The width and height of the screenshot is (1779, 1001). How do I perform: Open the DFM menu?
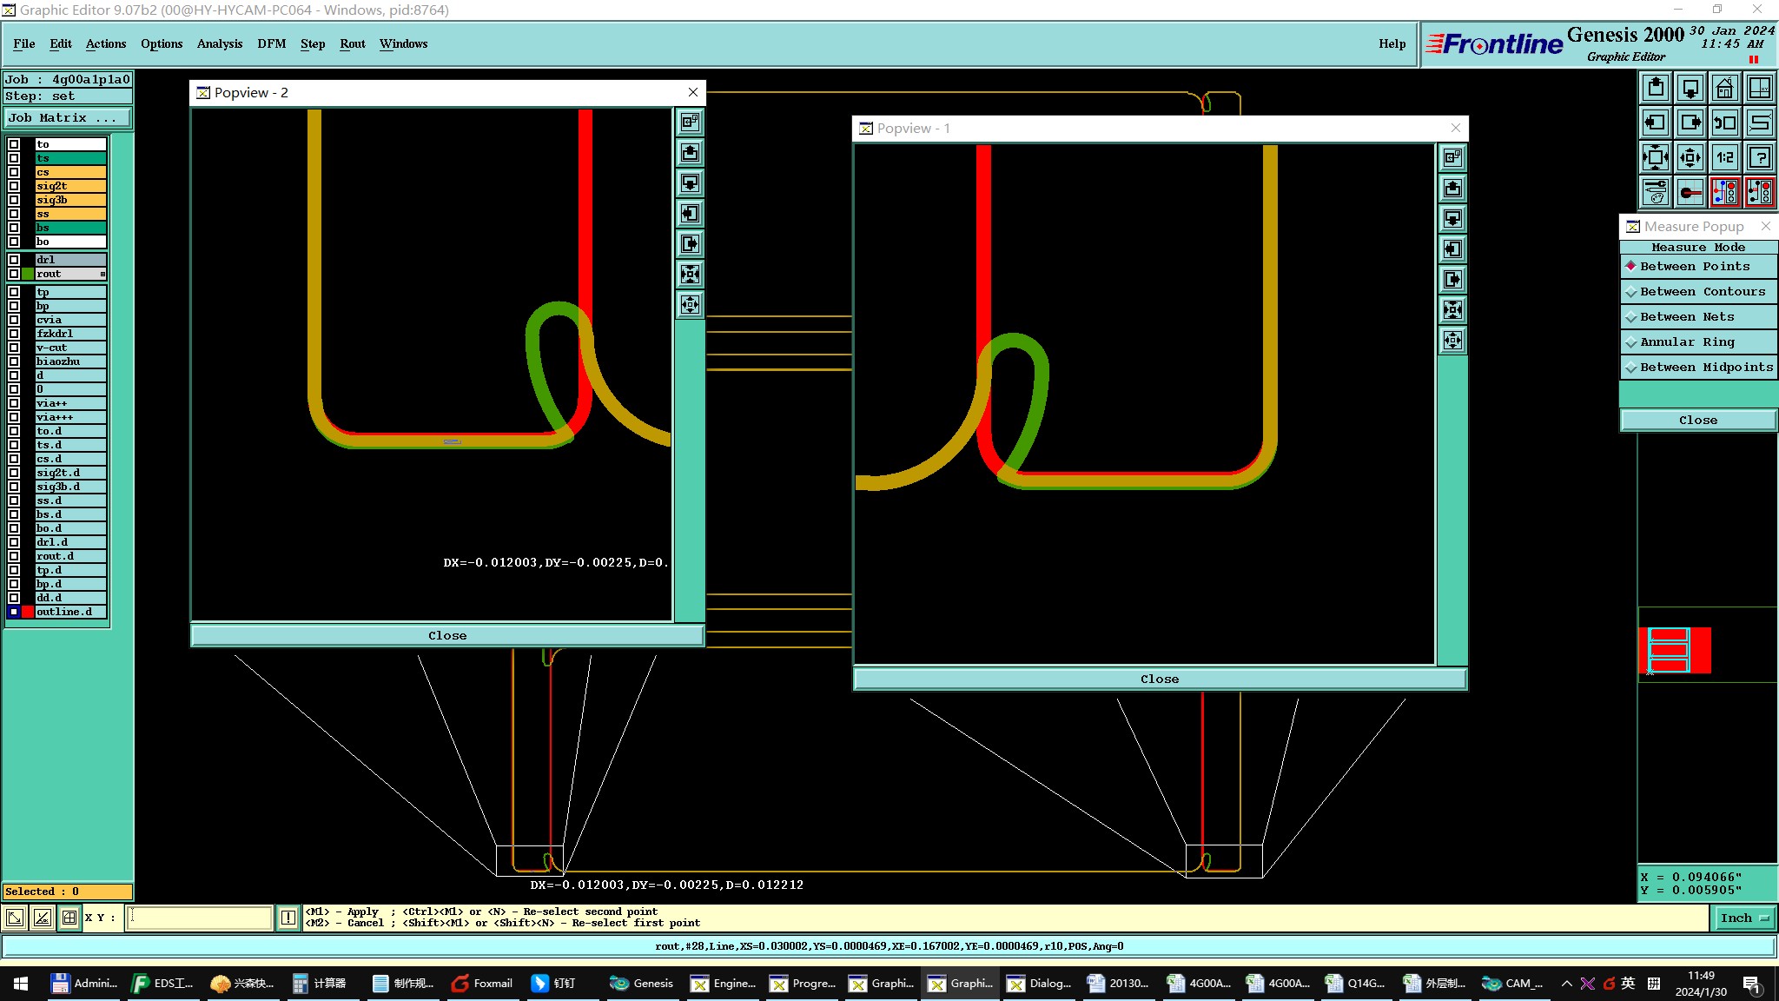click(x=271, y=43)
